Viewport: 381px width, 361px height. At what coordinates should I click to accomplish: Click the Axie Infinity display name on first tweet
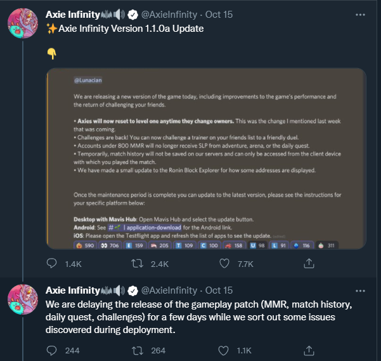pyautogui.click(x=80, y=13)
